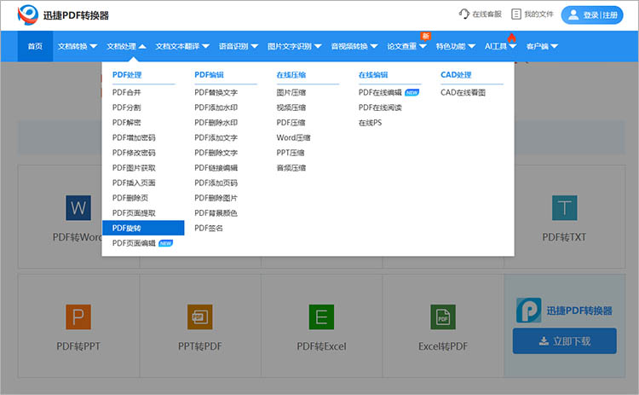Select PDF增加密码 option
The height and width of the screenshot is (395, 639).
(x=134, y=138)
